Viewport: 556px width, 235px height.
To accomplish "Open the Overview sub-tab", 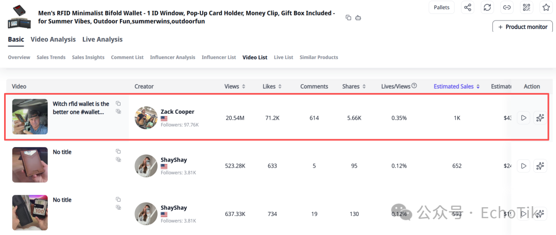I will click(19, 57).
